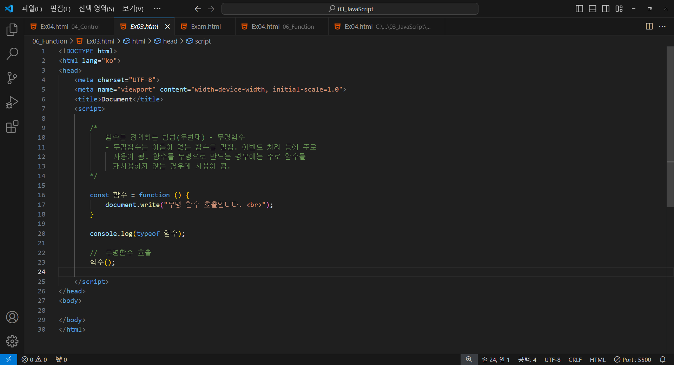Open Customize Layout icon
Viewport: 674px width, 365px height.
[x=619, y=9]
